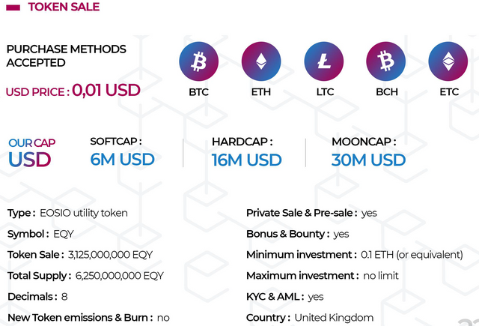Click the Ethereum Classic ETC icon

(448, 61)
